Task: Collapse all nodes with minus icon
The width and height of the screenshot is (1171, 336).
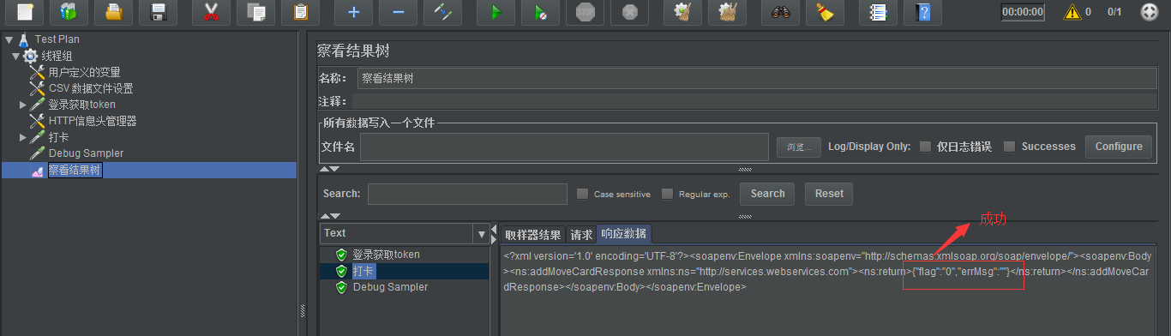Action: pos(398,12)
